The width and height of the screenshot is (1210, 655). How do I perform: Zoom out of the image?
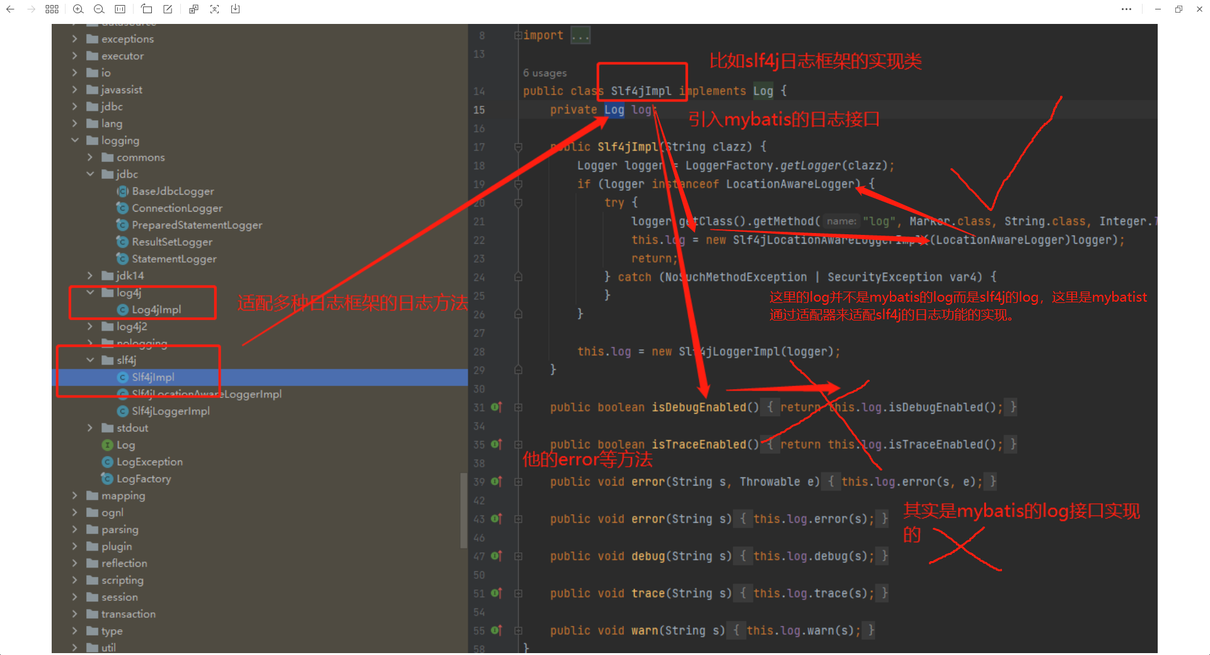pos(99,9)
